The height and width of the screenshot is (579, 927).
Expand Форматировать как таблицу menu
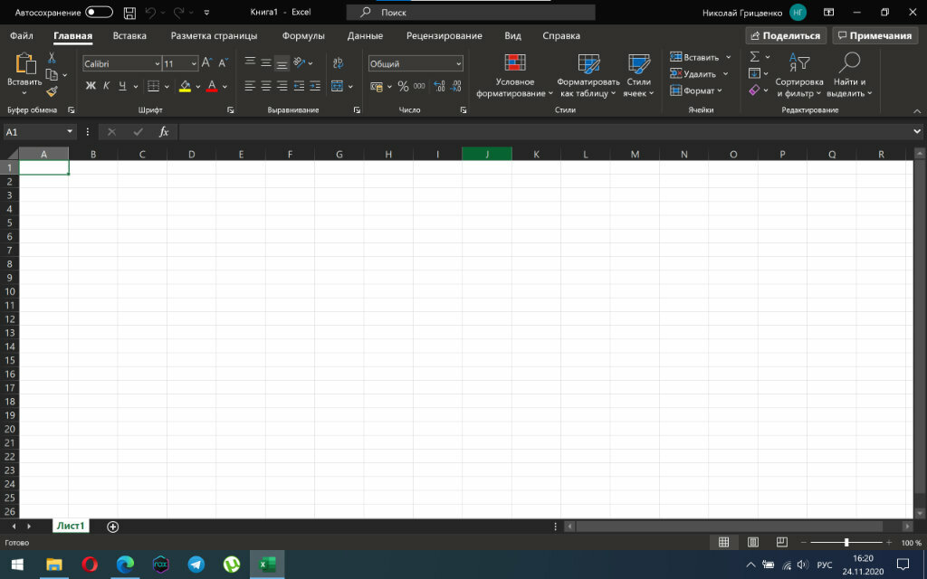[588, 76]
